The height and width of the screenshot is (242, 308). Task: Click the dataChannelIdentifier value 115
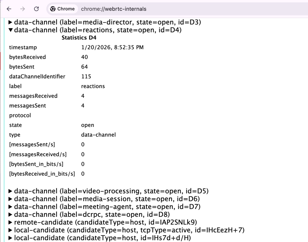pos(86,76)
